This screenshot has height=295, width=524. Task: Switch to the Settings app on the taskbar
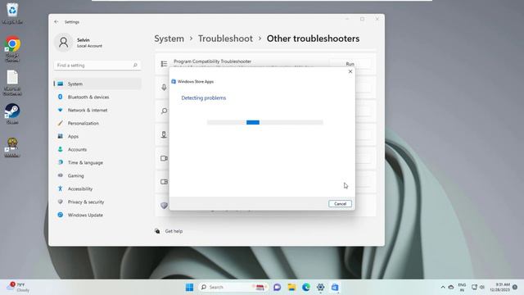[320, 288]
